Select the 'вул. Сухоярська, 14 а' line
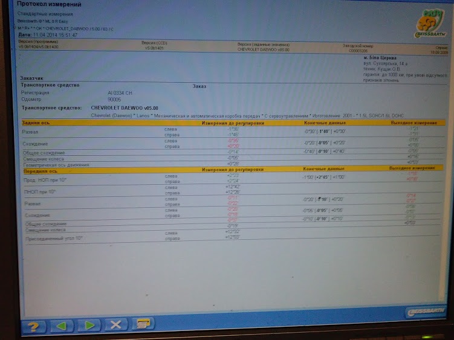The width and height of the screenshot is (454, 340). pos(385,63)
